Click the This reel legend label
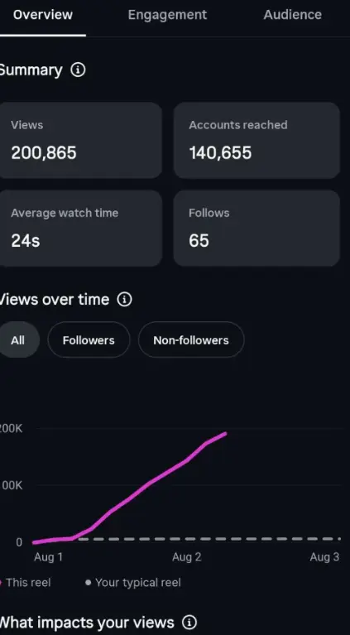This screenshot has height=635, width=350. click(x=28, y=582)
